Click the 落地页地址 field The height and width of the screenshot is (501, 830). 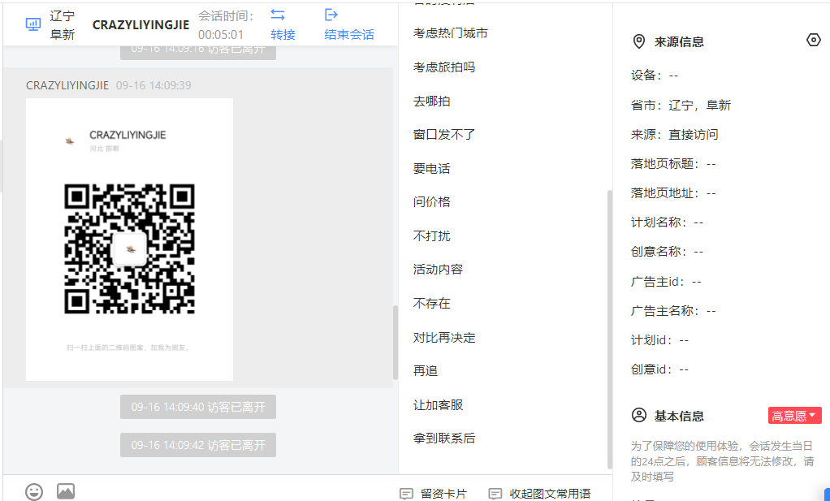click(x=672, y=193)
